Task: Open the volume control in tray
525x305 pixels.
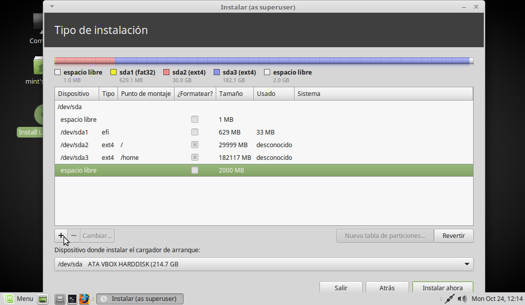Action: click(462, 299)
